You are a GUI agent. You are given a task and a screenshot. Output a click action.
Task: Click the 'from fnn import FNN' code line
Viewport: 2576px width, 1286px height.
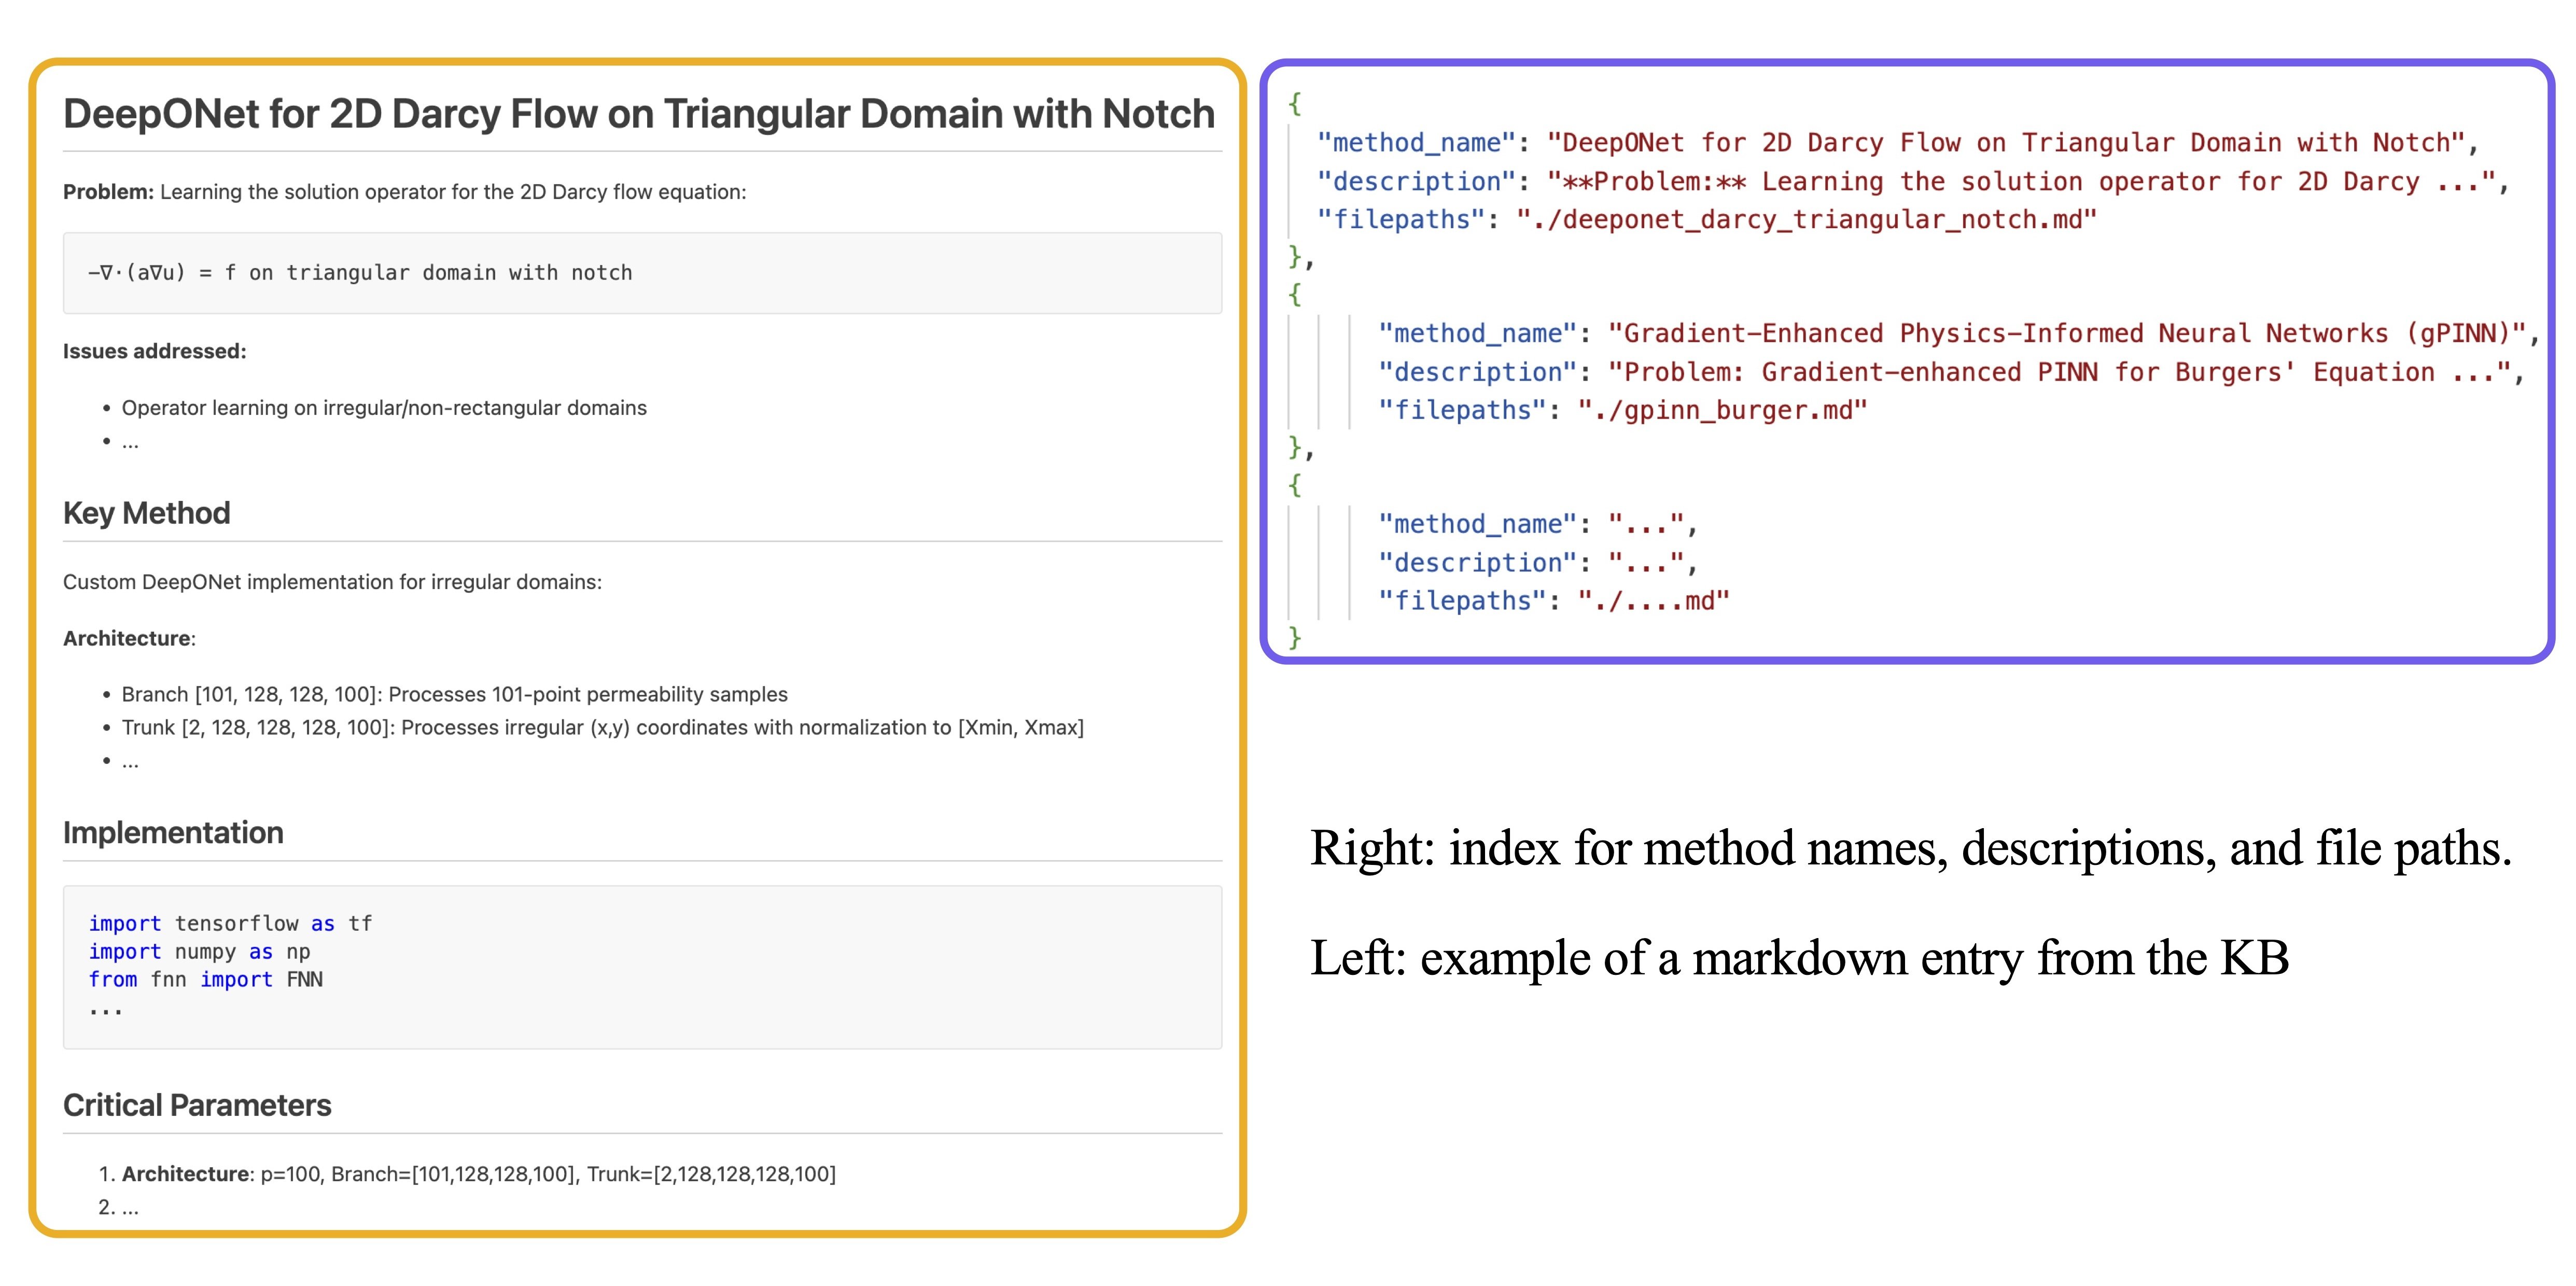[205, 979]
